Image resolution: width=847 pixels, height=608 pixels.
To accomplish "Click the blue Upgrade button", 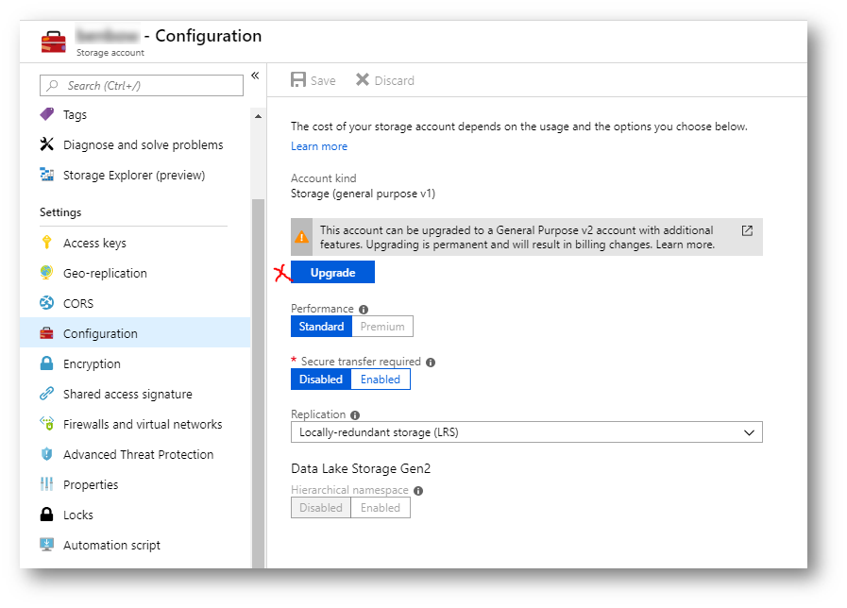I will (x=332, y=272).
